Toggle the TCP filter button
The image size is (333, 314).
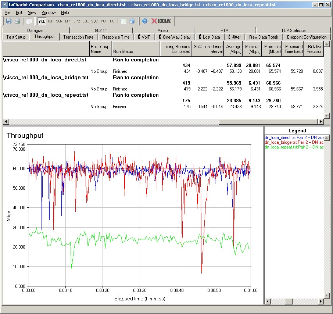(50, 21)
